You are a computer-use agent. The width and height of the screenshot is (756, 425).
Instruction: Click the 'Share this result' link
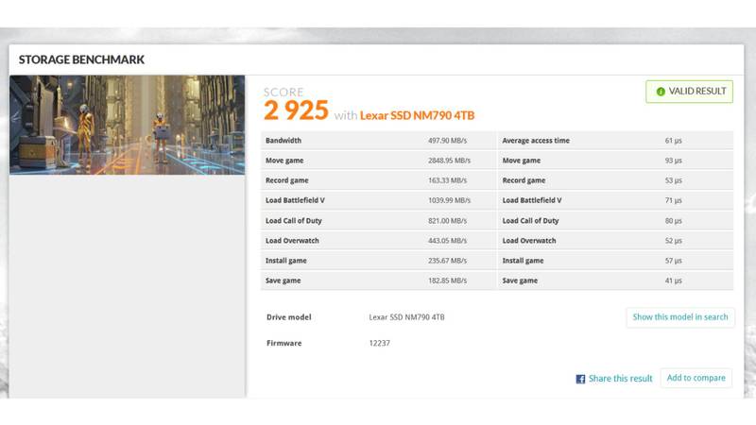point(620,379)
